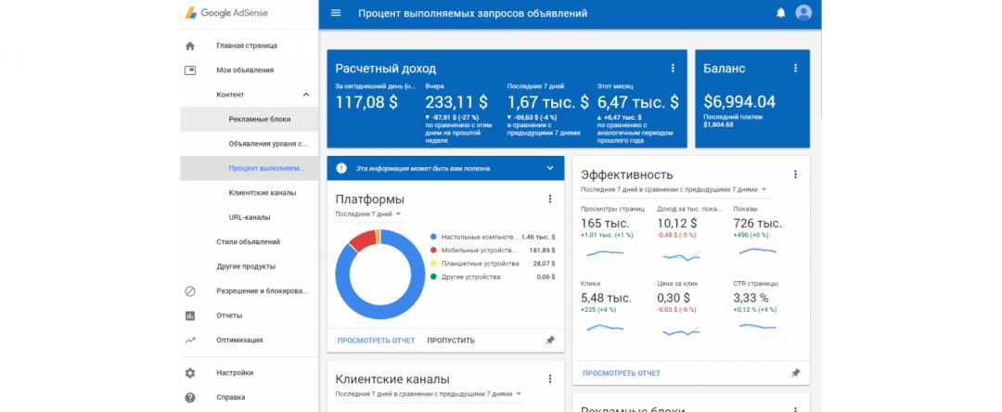Click this month income 6,47 тыс. $
1002x412 pixels.
click(637, 102)
